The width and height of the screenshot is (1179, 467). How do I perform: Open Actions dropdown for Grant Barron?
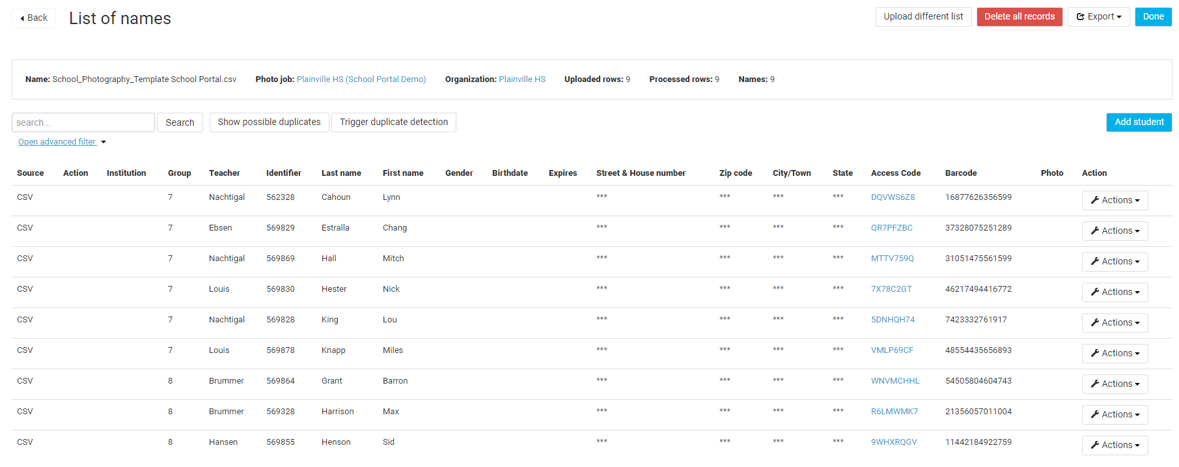pyautogui.click(x=1115, y=384)
